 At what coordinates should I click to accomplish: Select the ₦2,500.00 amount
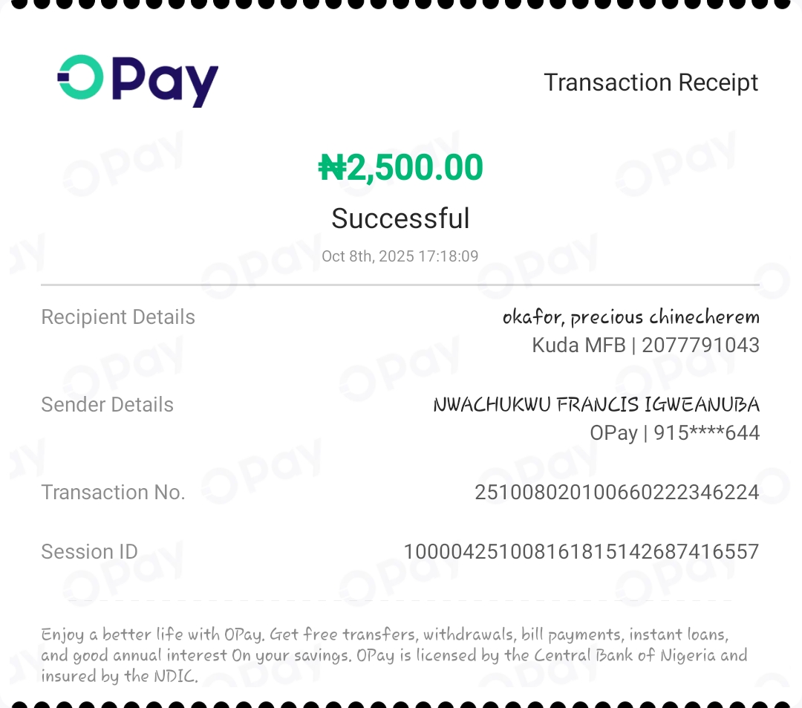point(400,168)
